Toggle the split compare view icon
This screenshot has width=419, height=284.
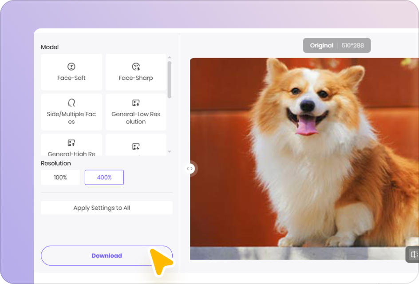(413, 254)
